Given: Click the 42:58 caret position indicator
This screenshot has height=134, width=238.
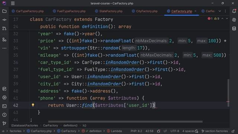Looking at the screenshot, I should click(x=149, y=131).
